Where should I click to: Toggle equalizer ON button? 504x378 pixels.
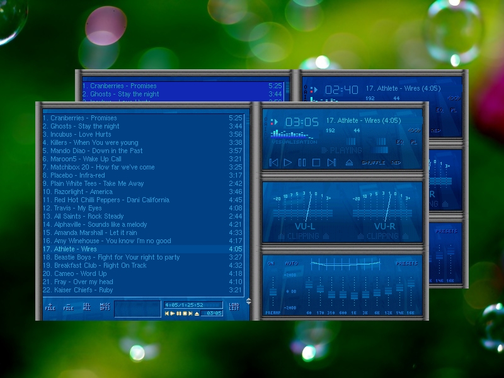tap(271, 263)
